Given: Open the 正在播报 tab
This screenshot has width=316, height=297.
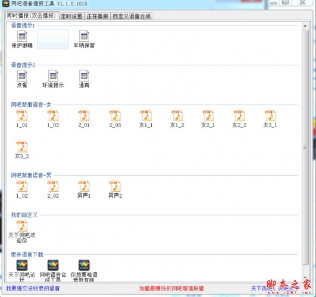Looking at the screenshot, I should [x=98, y=16].
